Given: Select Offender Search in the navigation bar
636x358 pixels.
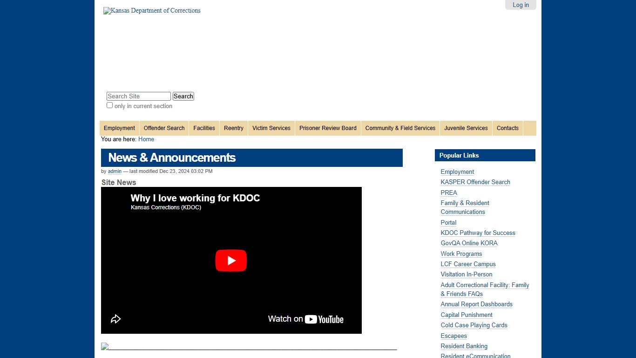Looking at the screenshot, I should pos(164,128).
